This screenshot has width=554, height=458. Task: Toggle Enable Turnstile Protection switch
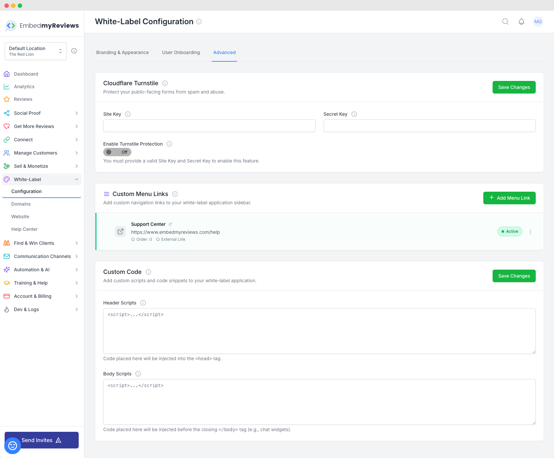pos(117,152)
